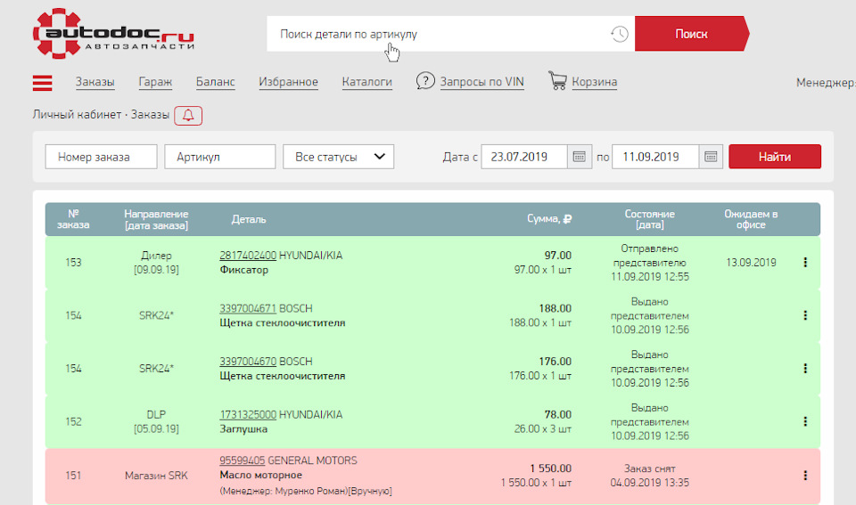The image size is (856, 505).
Task: Click the Заказ снят status text
Action: pos(650,468)
